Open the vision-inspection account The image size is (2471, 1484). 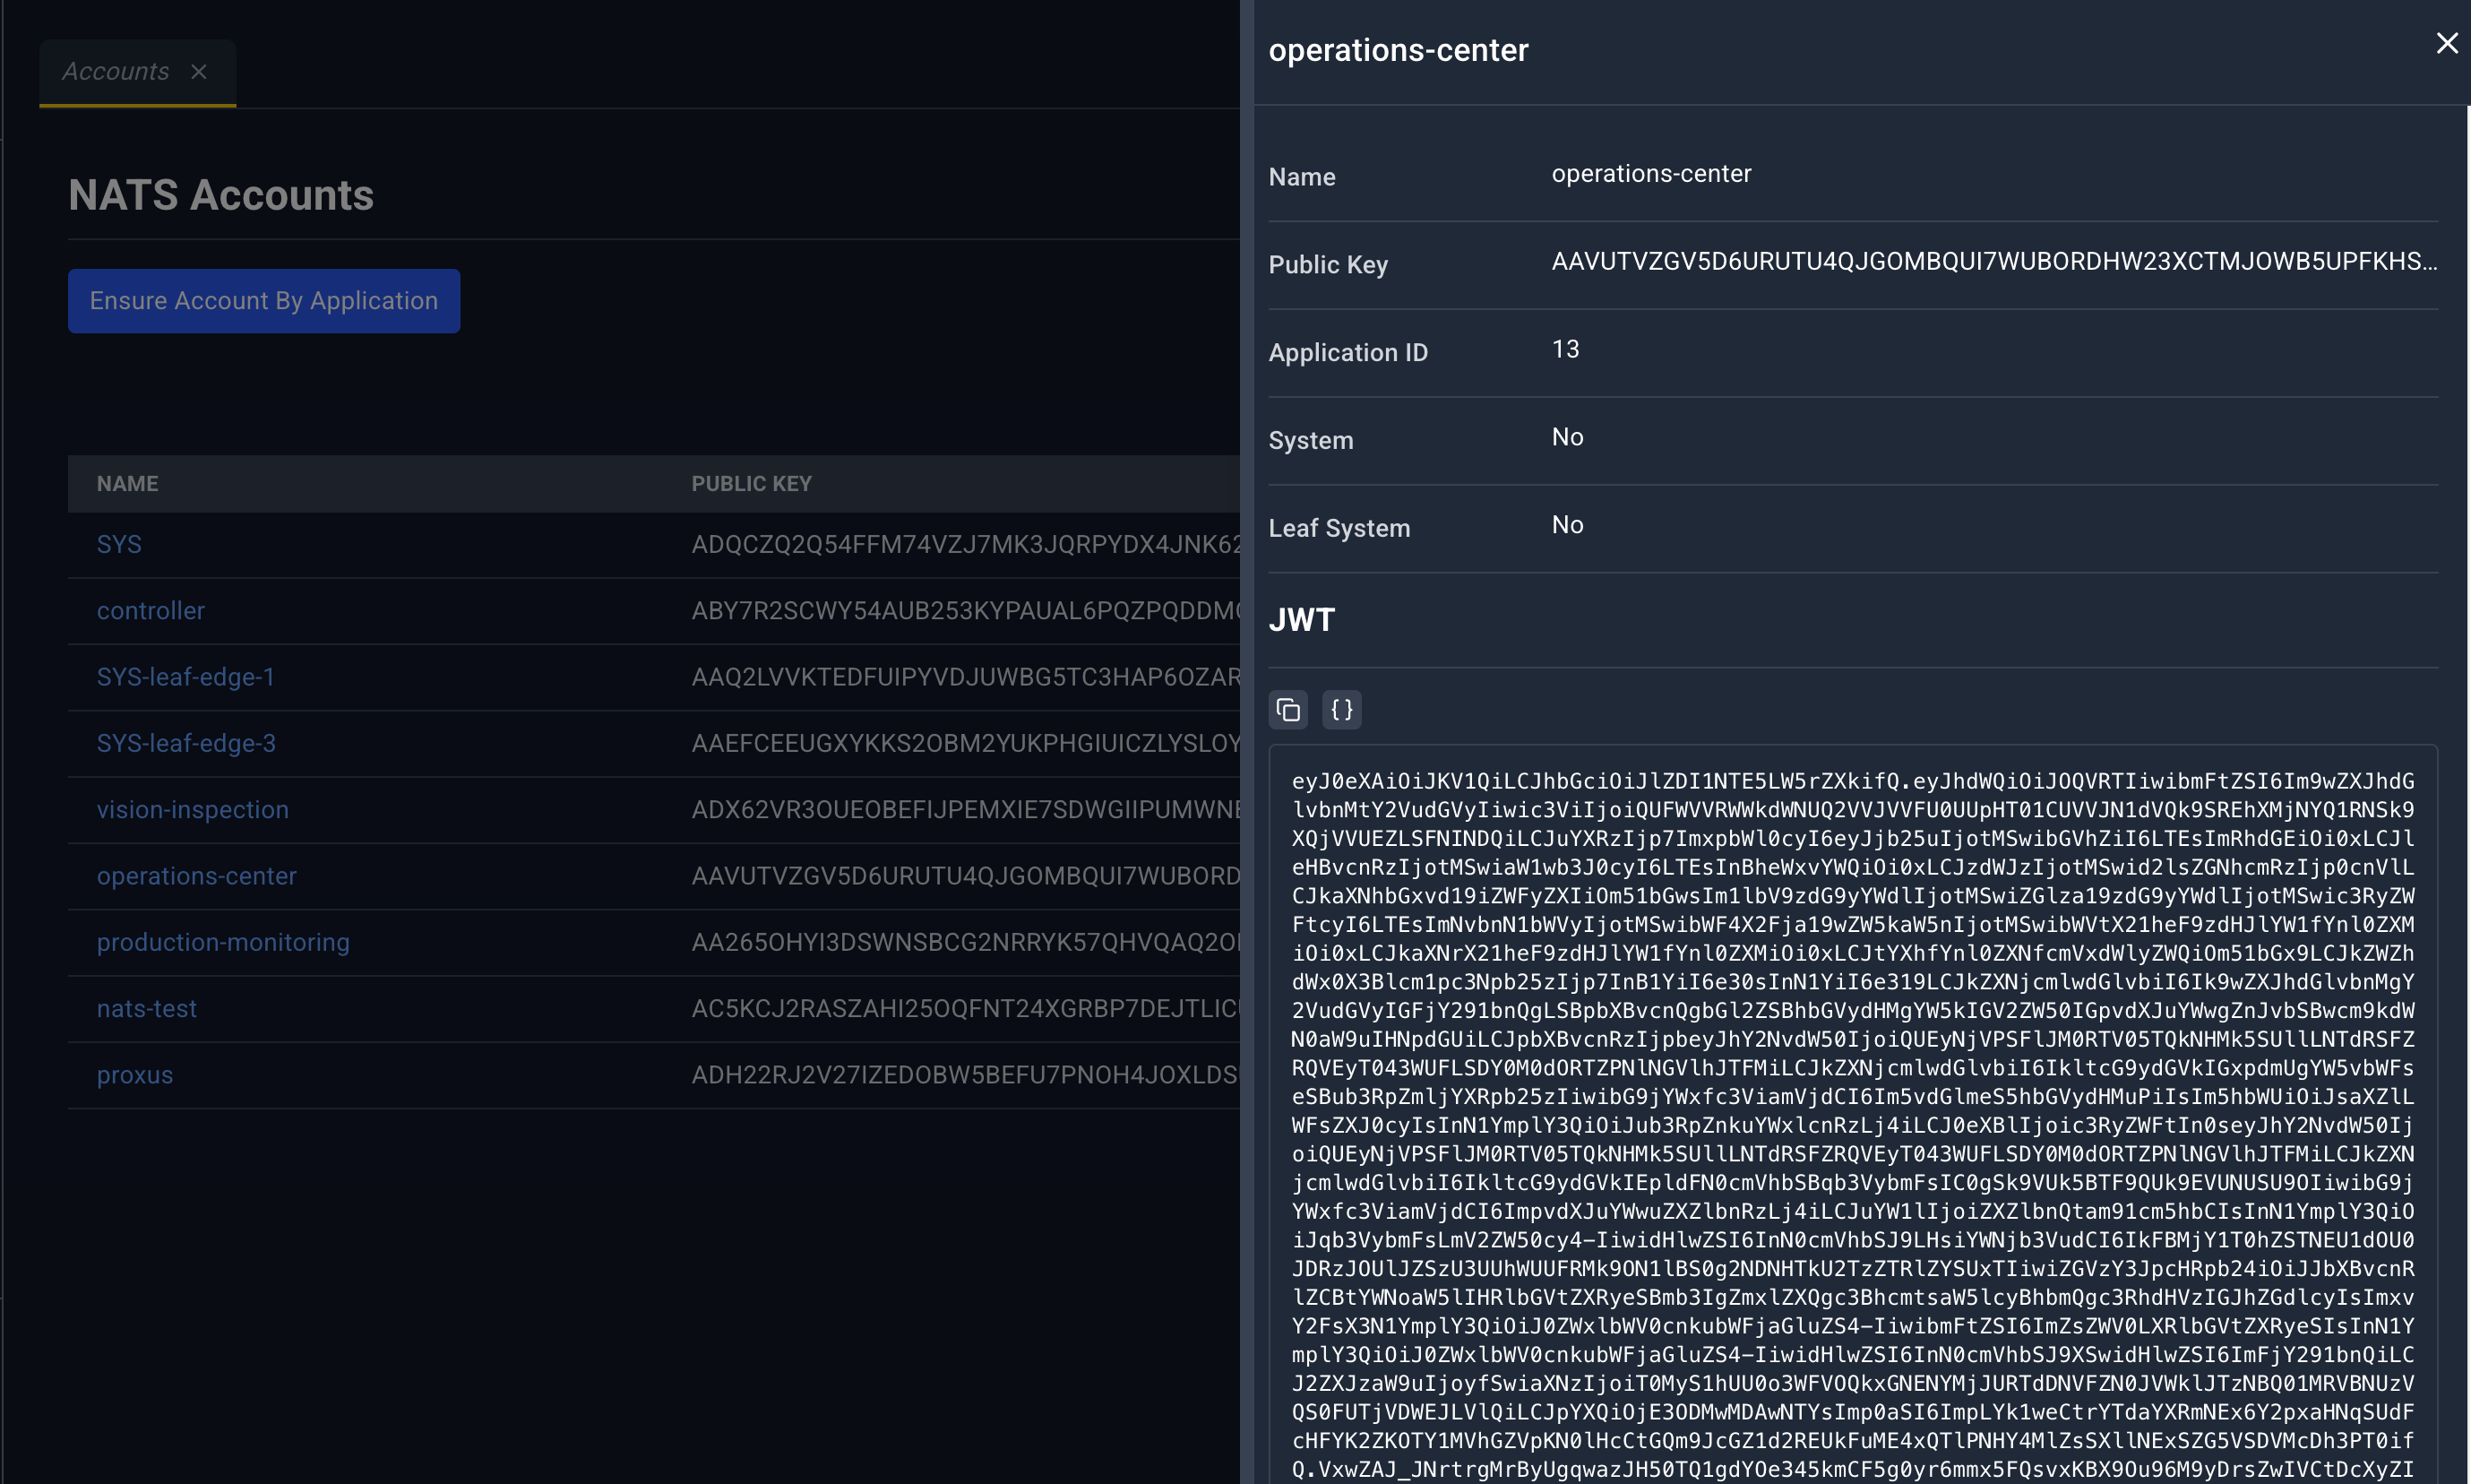coord(193,810)
